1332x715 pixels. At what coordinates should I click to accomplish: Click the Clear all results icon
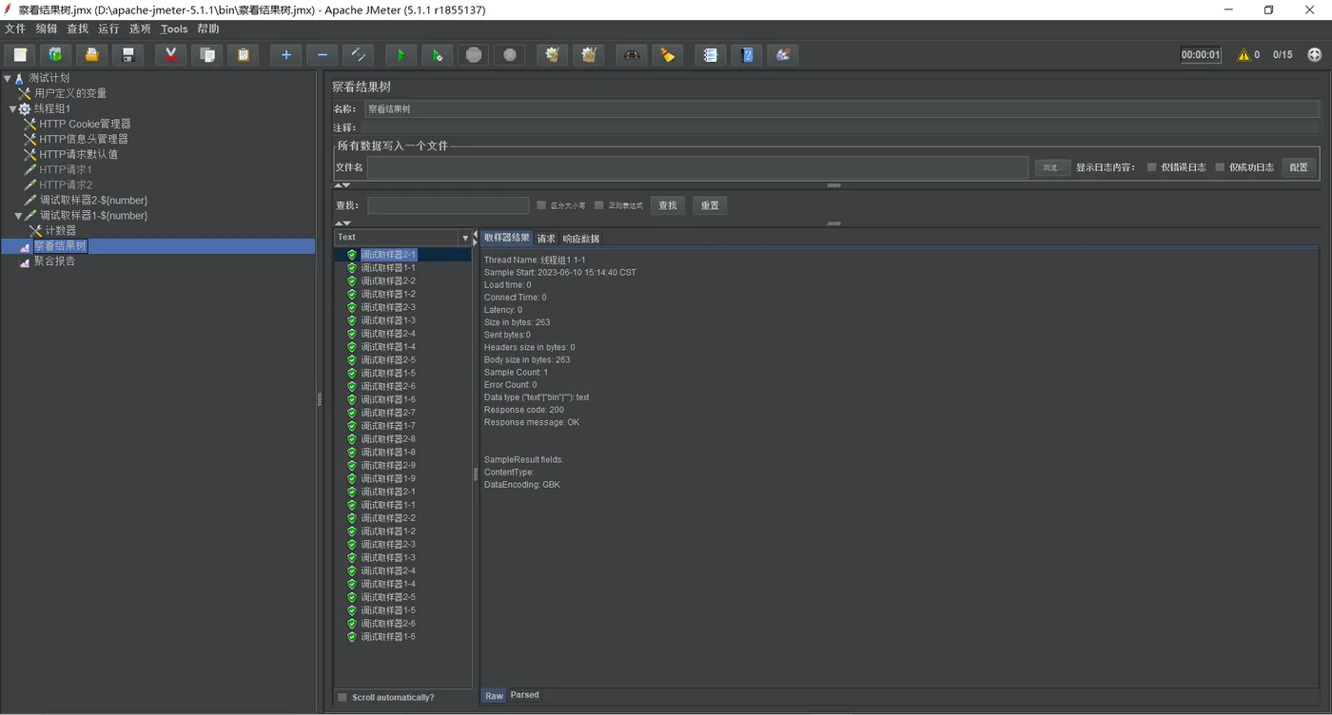pyautogui.click(x=589, y=55)
